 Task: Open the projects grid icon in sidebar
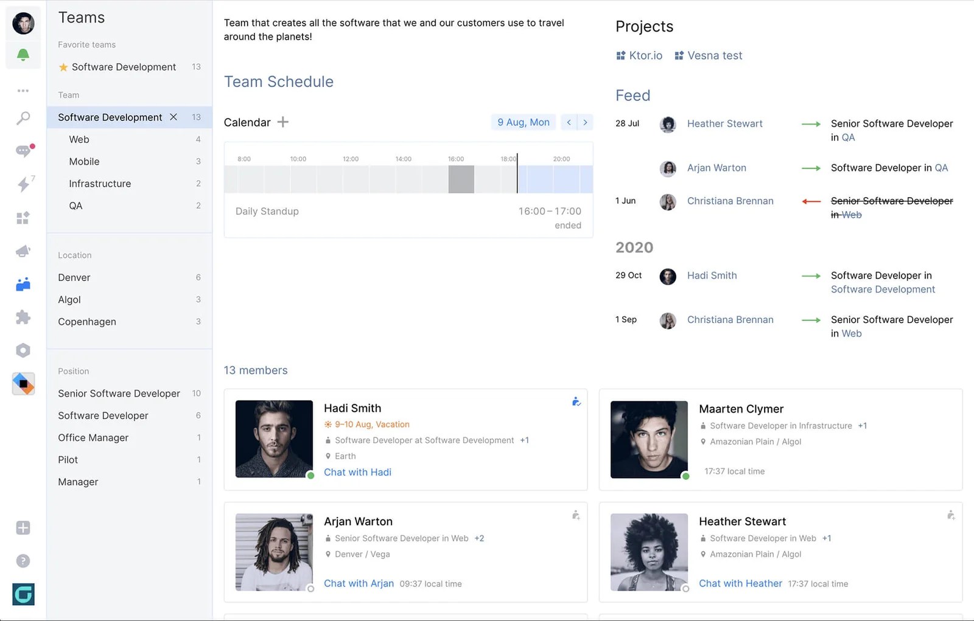point(23,218)
